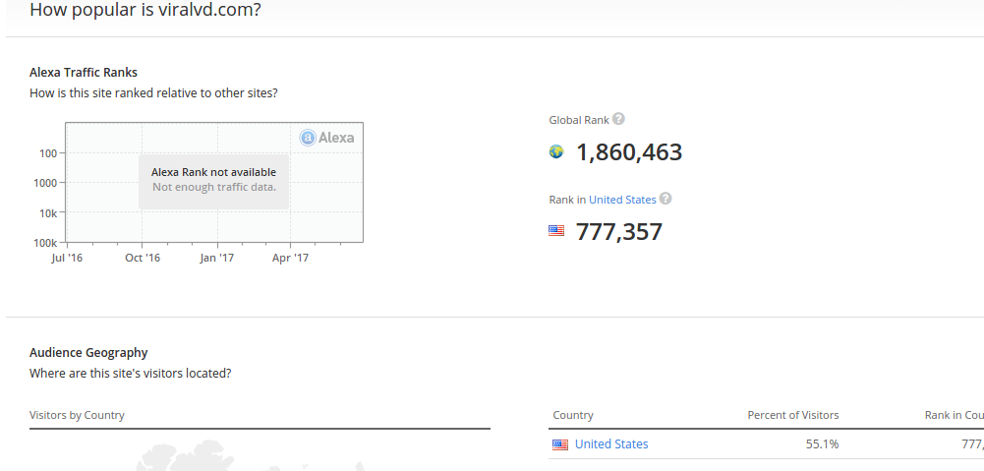Viewport: 984px width, 471px height.
Task: Click the Apr '17 axis label
Action: coord(291,258)
